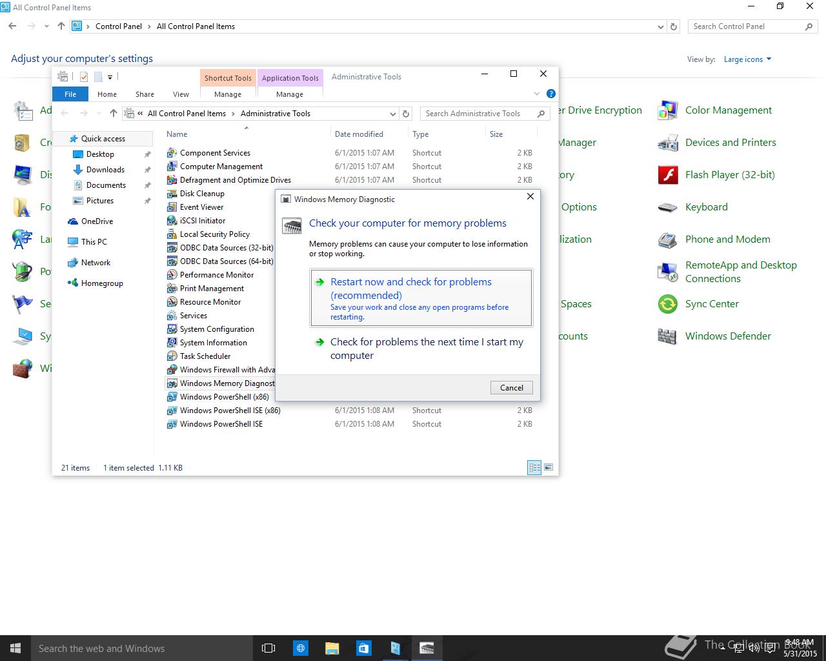
Task: Open RemoteApp and Desktop Connections icon
Action: [667, 272]
